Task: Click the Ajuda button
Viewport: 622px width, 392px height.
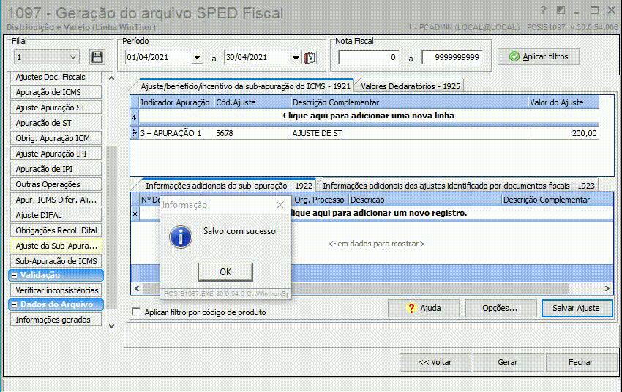Action: [423, 308]
